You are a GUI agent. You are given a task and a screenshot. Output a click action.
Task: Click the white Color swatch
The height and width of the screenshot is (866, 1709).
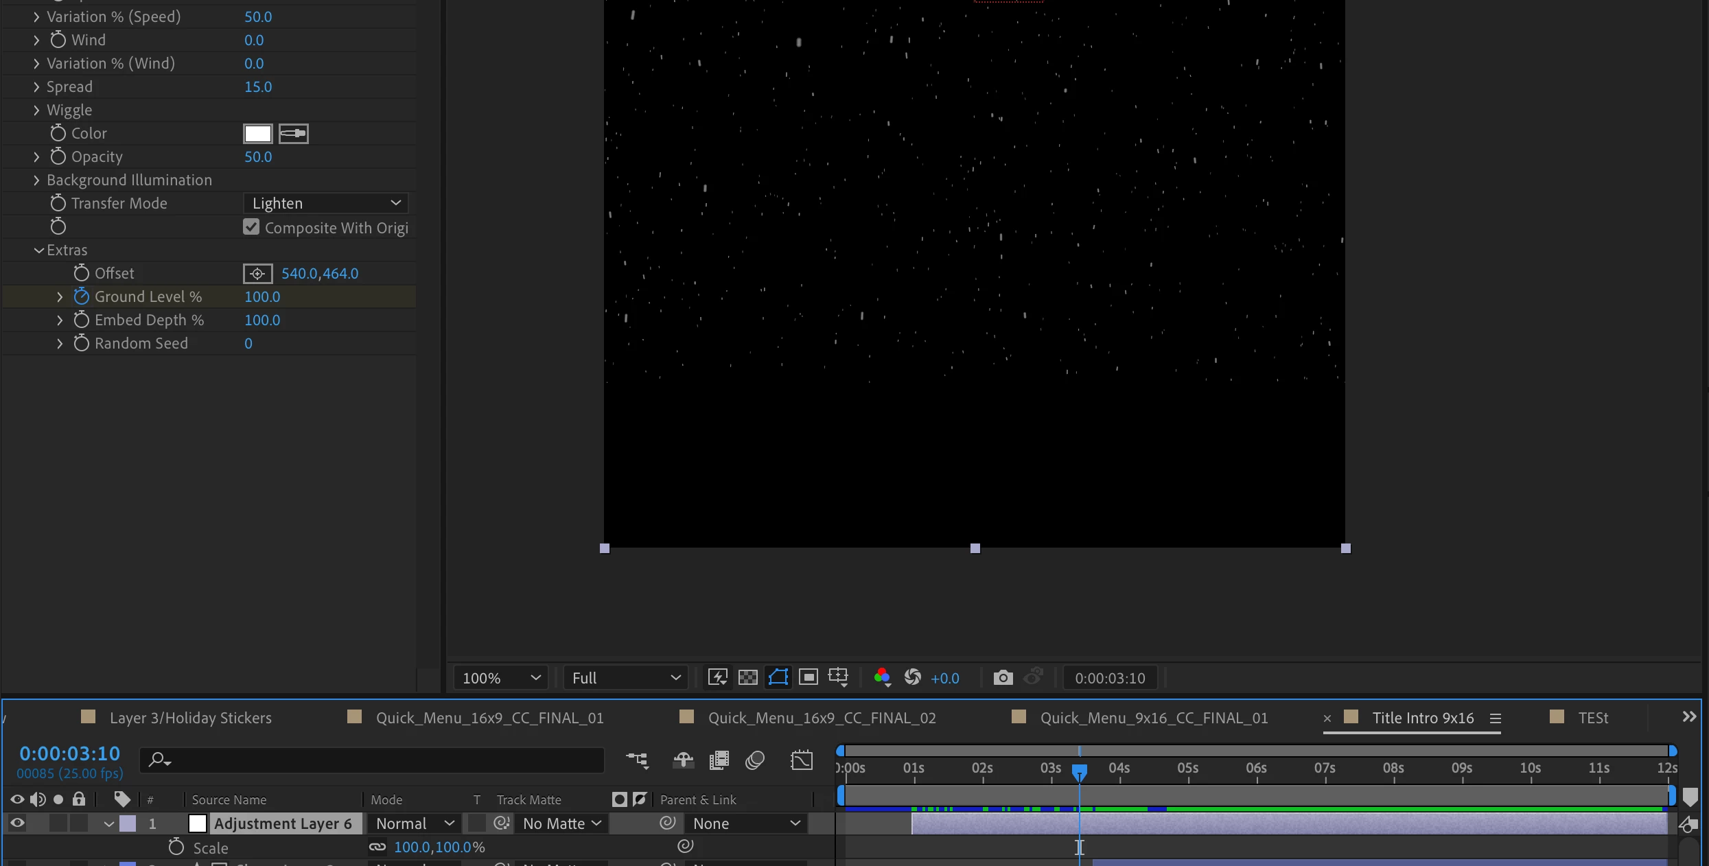pyautogui.click(x=258, y=133)
